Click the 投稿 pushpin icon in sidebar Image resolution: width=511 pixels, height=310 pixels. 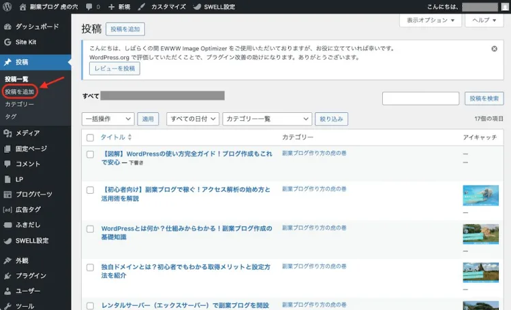(7, 62)
